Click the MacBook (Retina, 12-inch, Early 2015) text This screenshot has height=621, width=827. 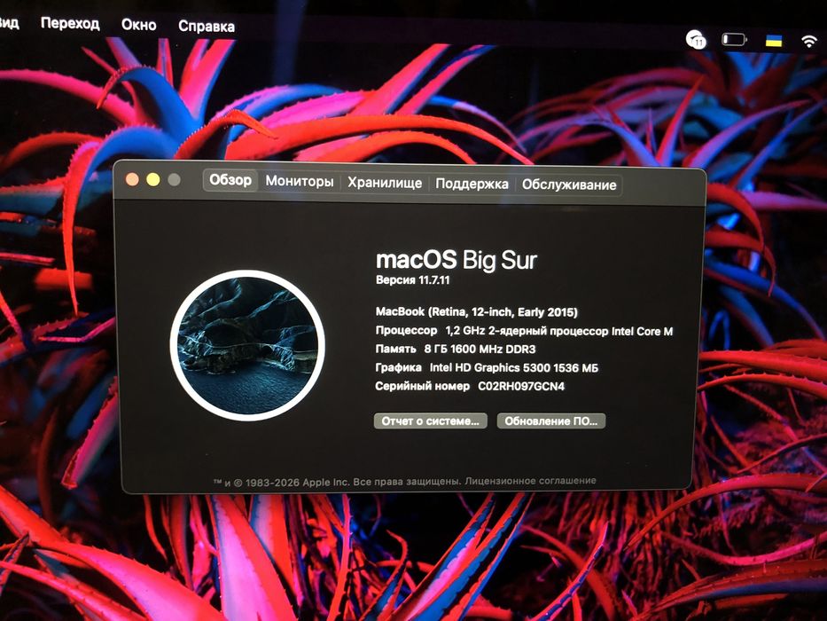pos(476,311)
